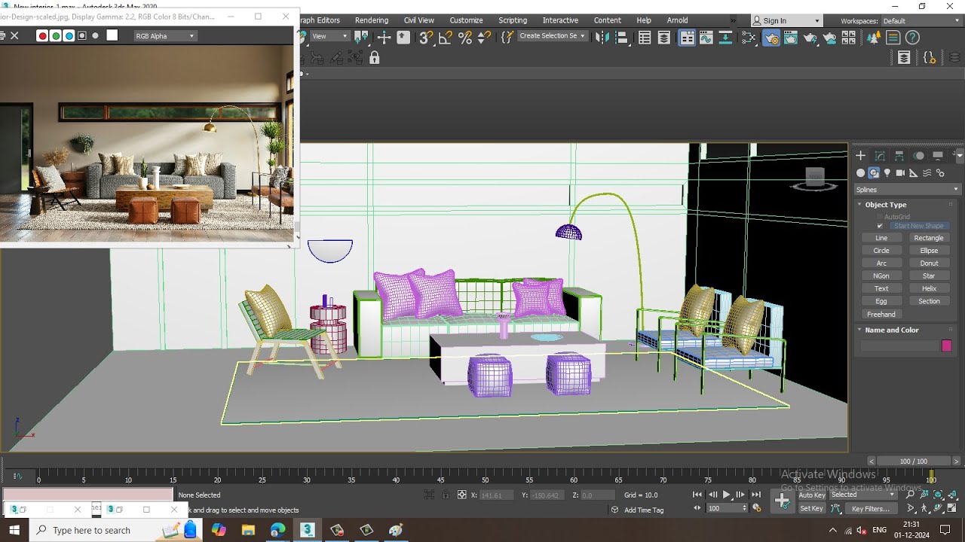965x542 pixels.
Task: Click the Helix spline button
Action: pos(929,288)
